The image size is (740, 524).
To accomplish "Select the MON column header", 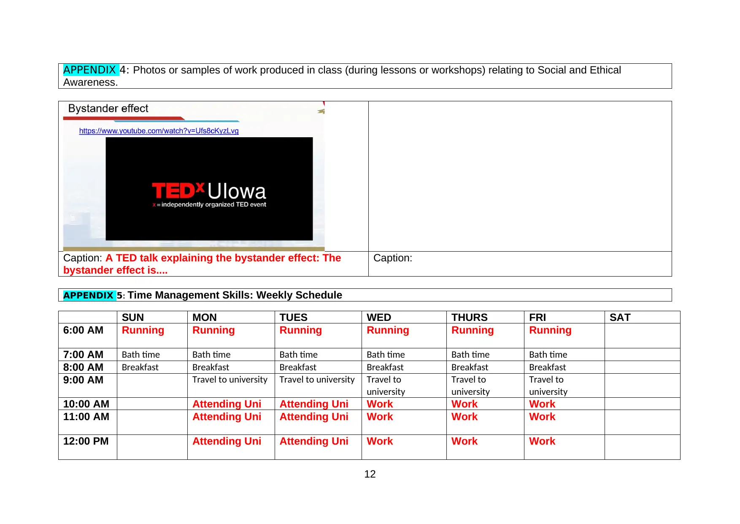I will 205,318.
